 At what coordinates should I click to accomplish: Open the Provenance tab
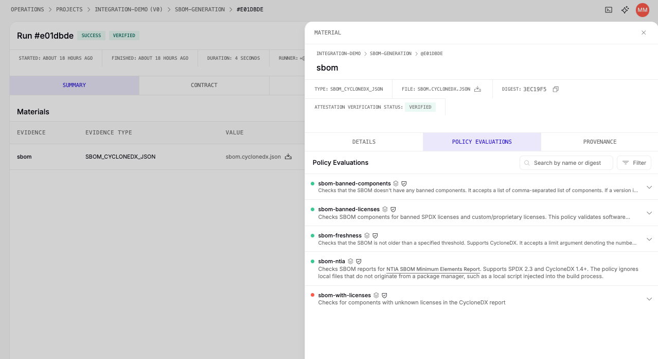pos(600,142)
